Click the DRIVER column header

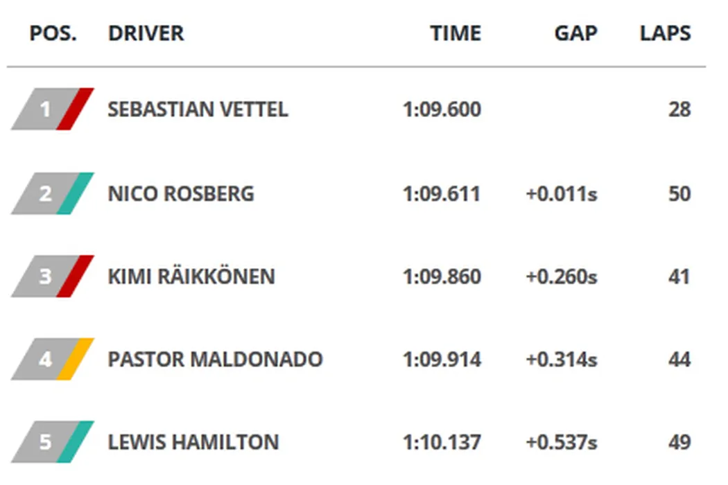click(146, 33)
